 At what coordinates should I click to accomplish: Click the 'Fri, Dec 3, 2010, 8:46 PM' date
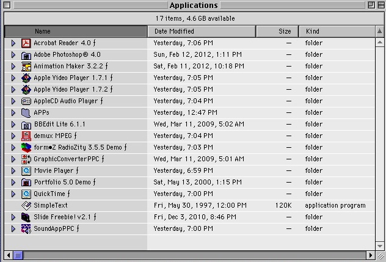pyautogui.click(x=195, y=217)
